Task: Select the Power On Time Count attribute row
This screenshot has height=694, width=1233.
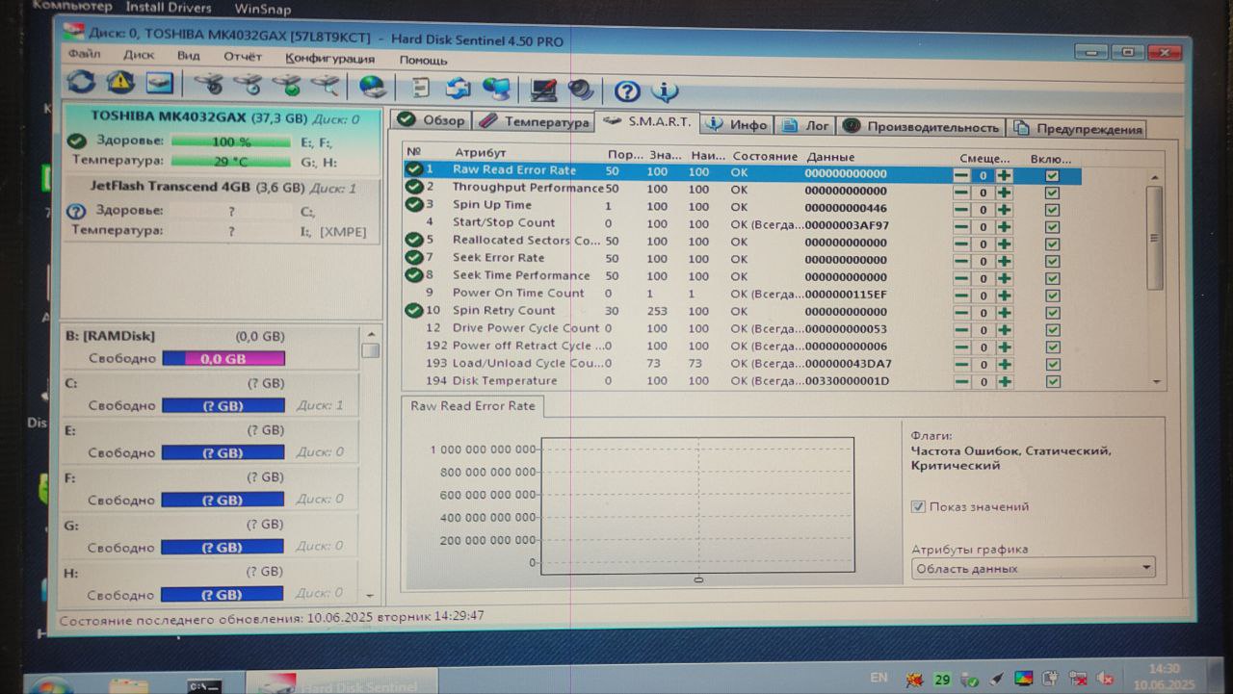Action: click(742, 294)
